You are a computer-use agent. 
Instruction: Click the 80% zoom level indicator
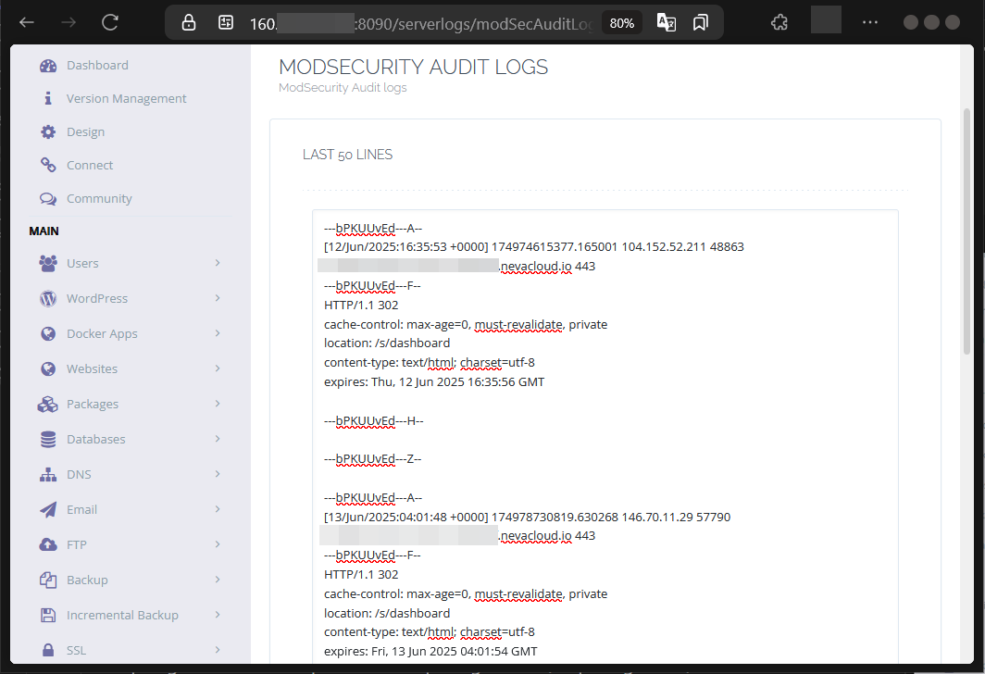click(x=622, y=23)
